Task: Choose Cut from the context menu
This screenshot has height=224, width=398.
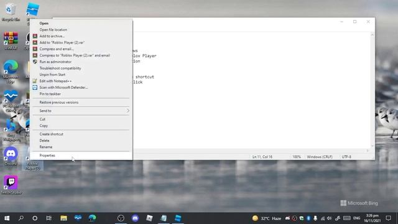Action: tap(81, 119)
